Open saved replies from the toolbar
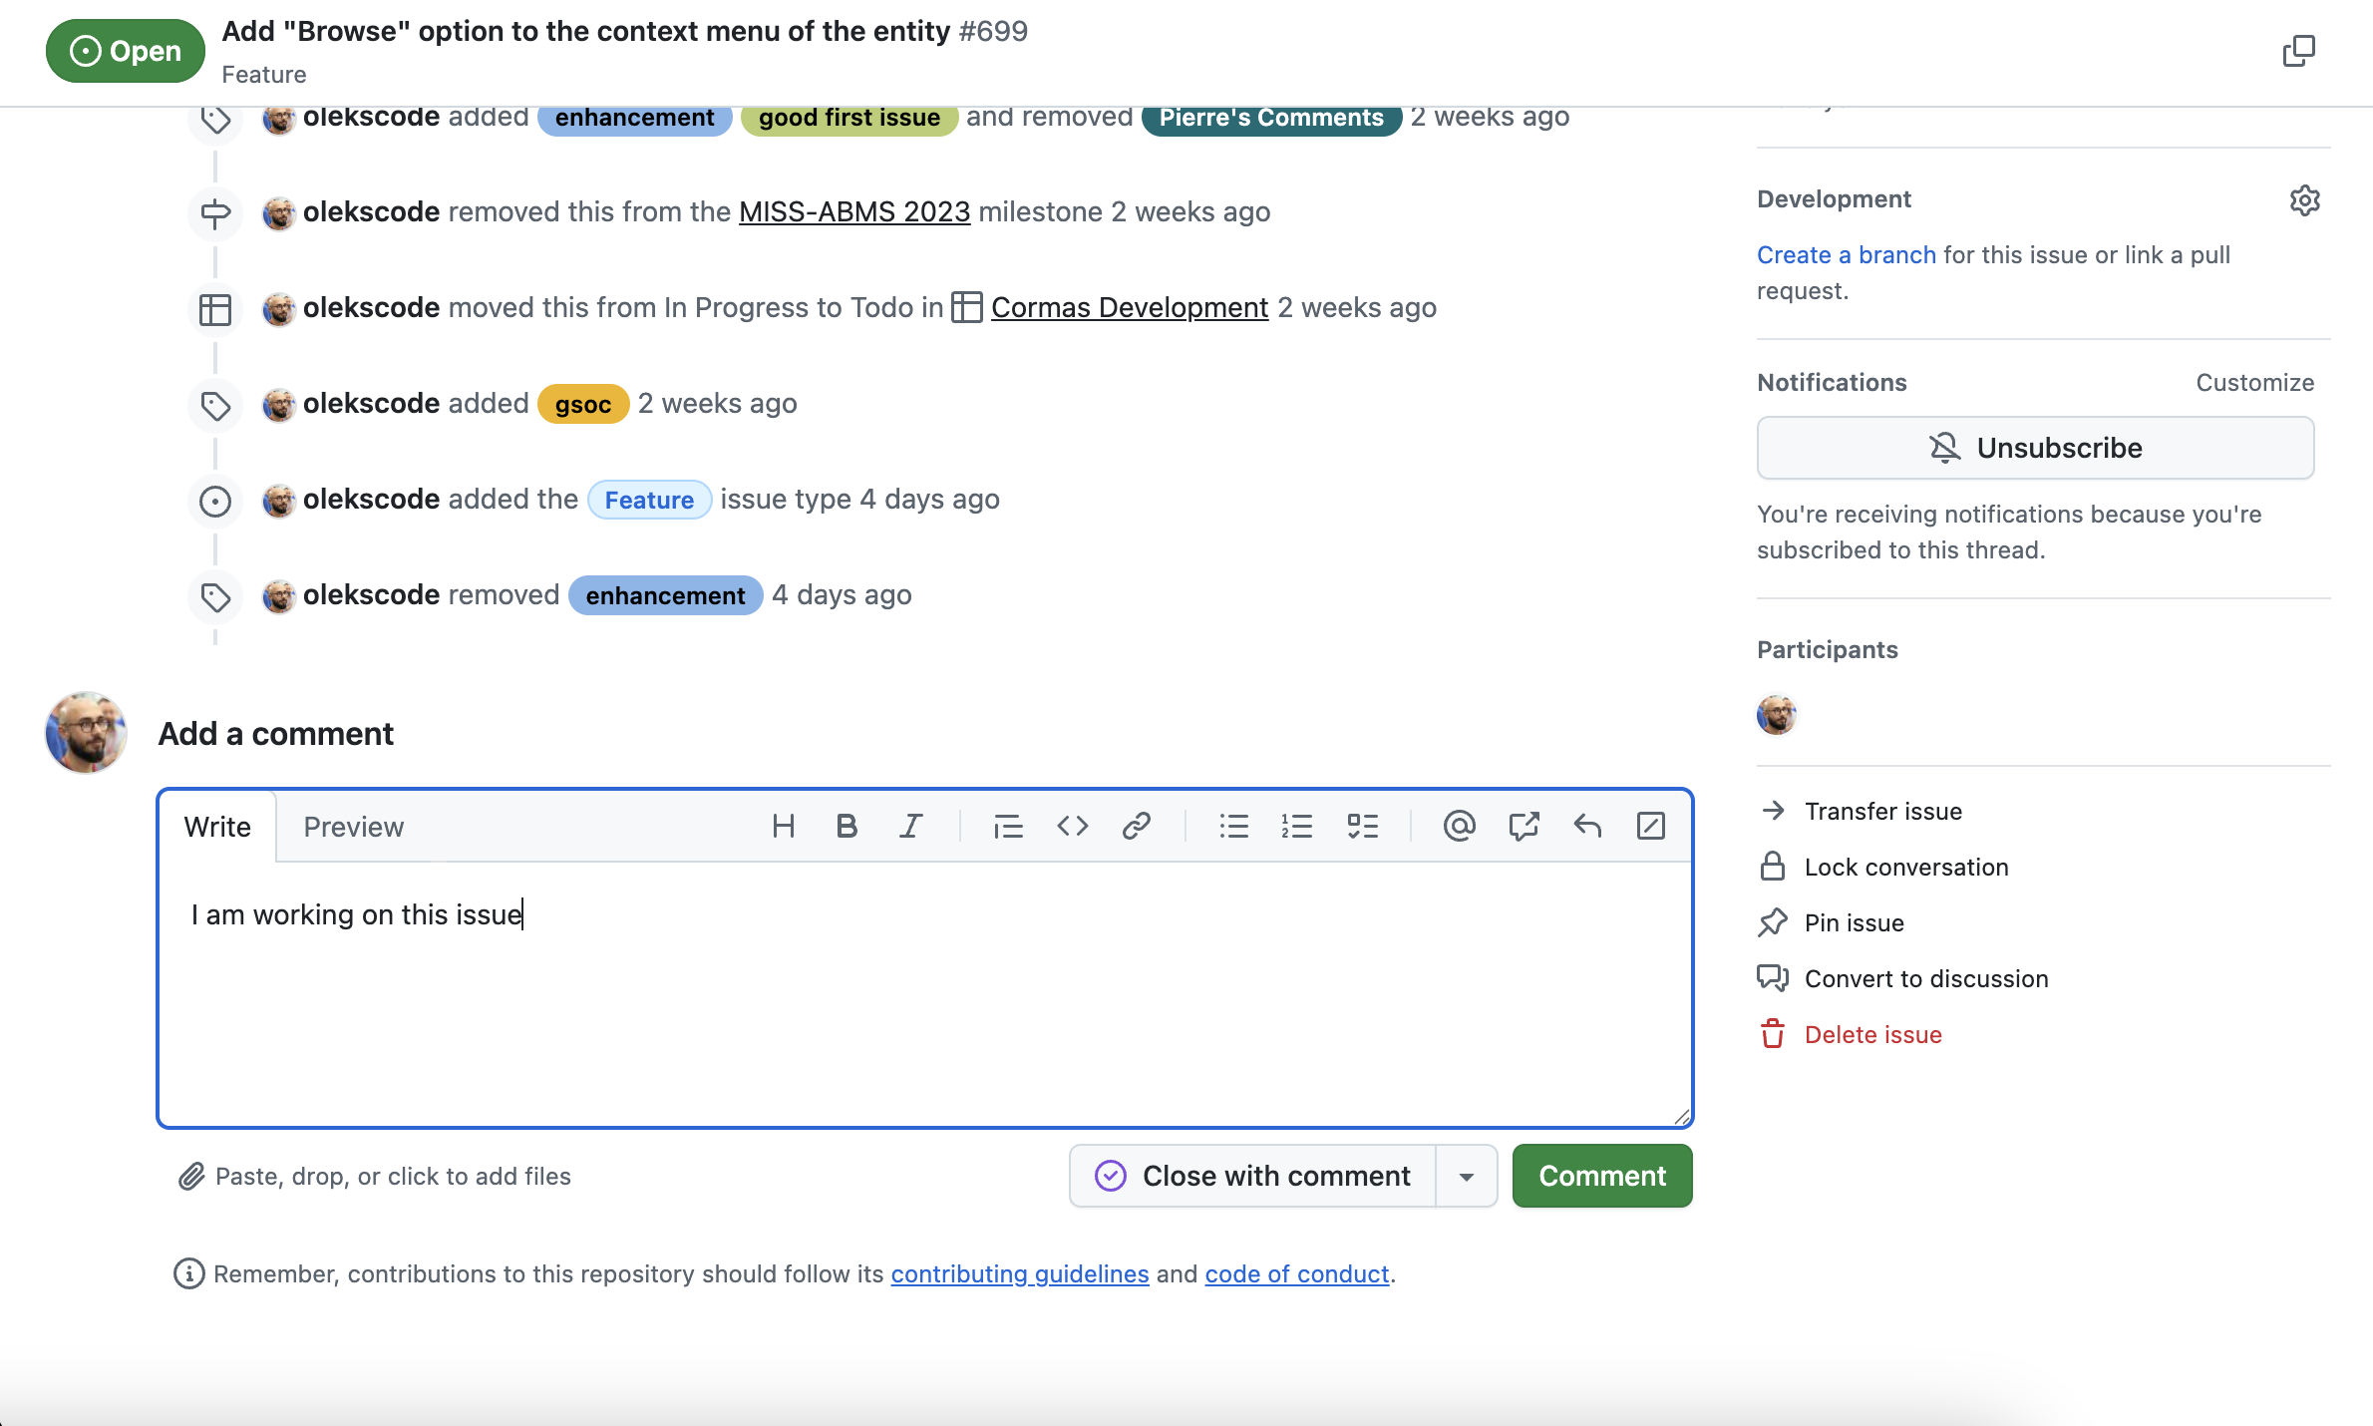 [x=1586, y=826]
